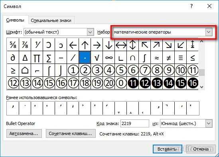
Task: Switch to the Символы tab
Action: tap(15, 20)
